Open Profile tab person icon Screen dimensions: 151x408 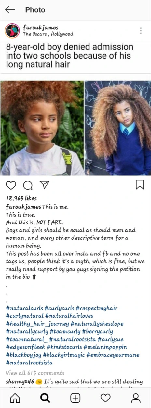(135, 398)
